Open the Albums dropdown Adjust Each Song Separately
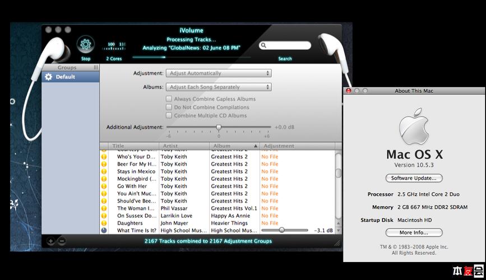 [219, 87]
